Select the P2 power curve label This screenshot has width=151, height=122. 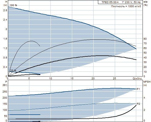[138, 104]
